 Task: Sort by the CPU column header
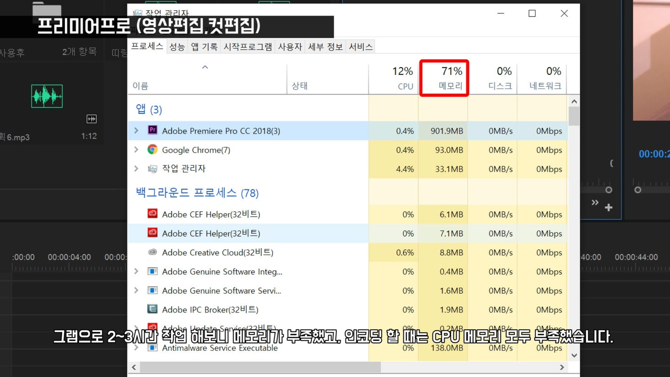[394, 78]
